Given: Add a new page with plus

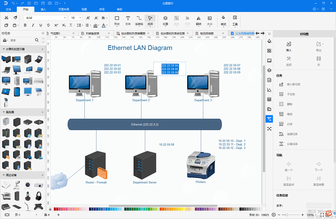Looking at the screenshot, I should 58,215.
